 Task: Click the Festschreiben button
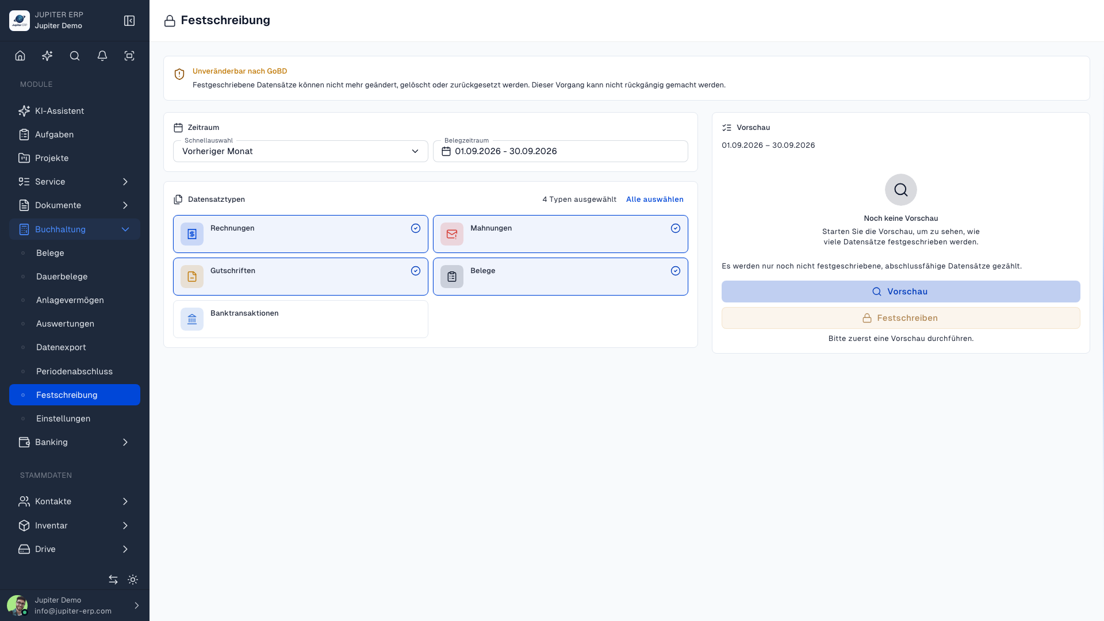pos(901,318)
